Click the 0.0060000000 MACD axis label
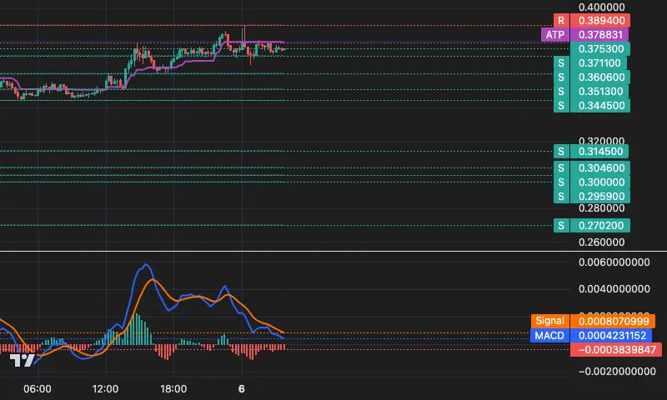The height and width of the screenshot is (400, 667). pos(614,262)
